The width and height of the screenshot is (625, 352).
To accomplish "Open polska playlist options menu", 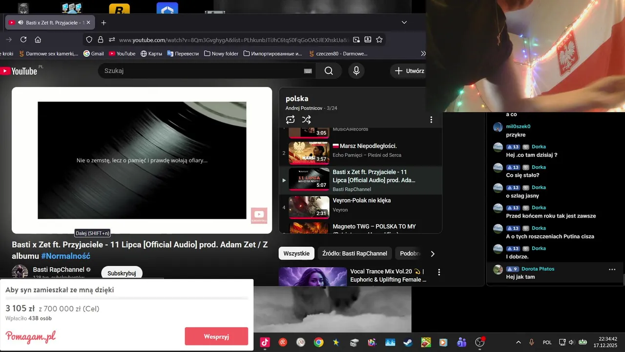I will (431, 120).
